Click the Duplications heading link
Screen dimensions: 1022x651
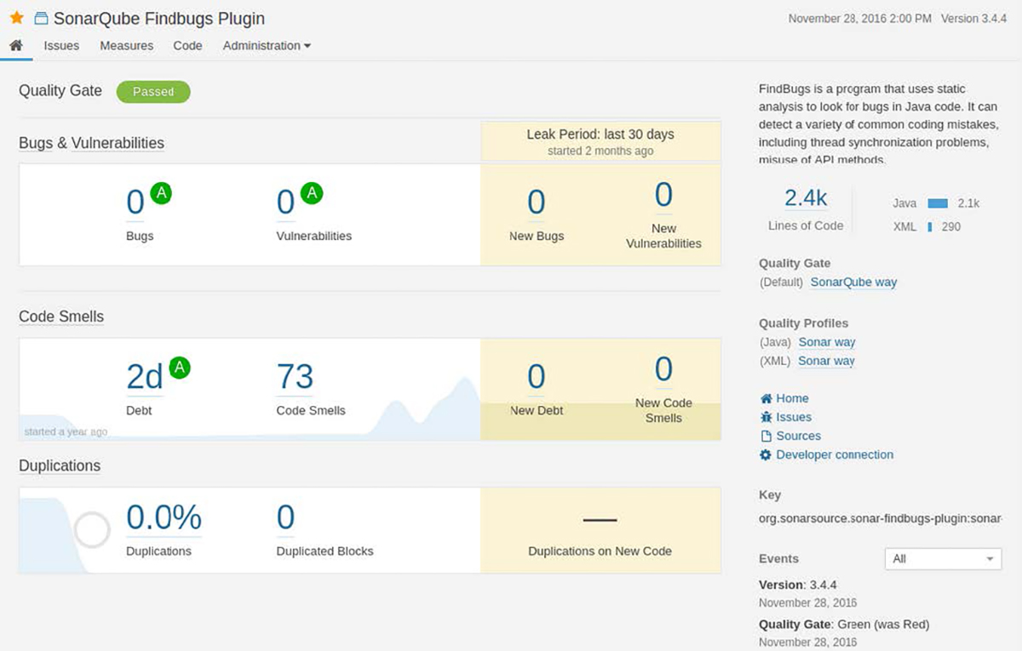pyautogui.click(x=60, y=465)
